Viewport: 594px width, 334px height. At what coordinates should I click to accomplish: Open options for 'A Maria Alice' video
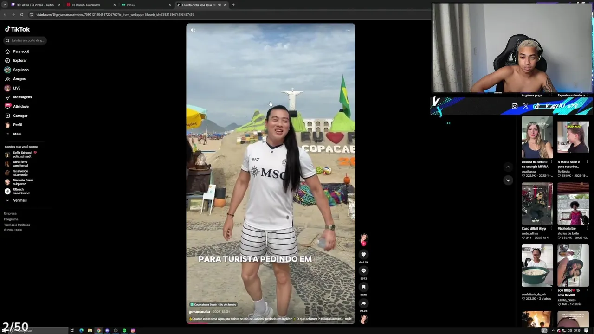[587, 162]
